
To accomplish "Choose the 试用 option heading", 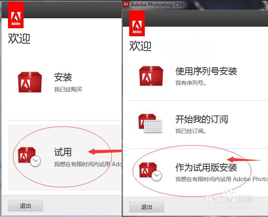I will pyautogui.click(x=63, y=152).
